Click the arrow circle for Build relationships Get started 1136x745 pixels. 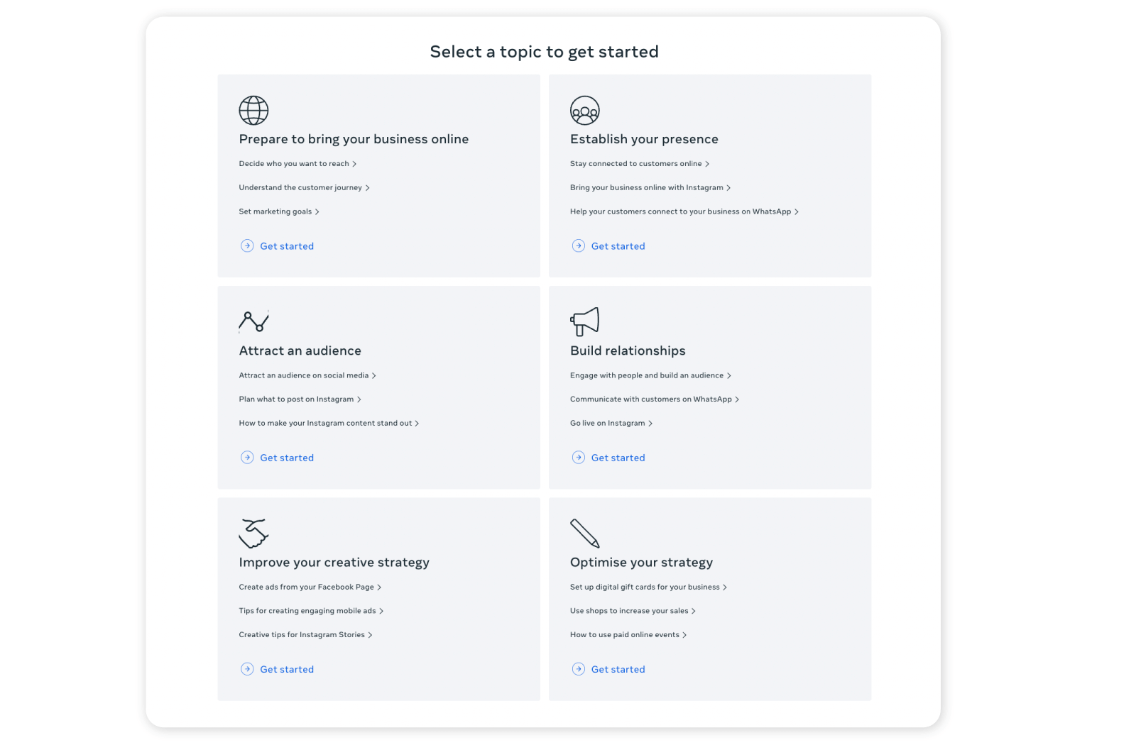[578, 457]
